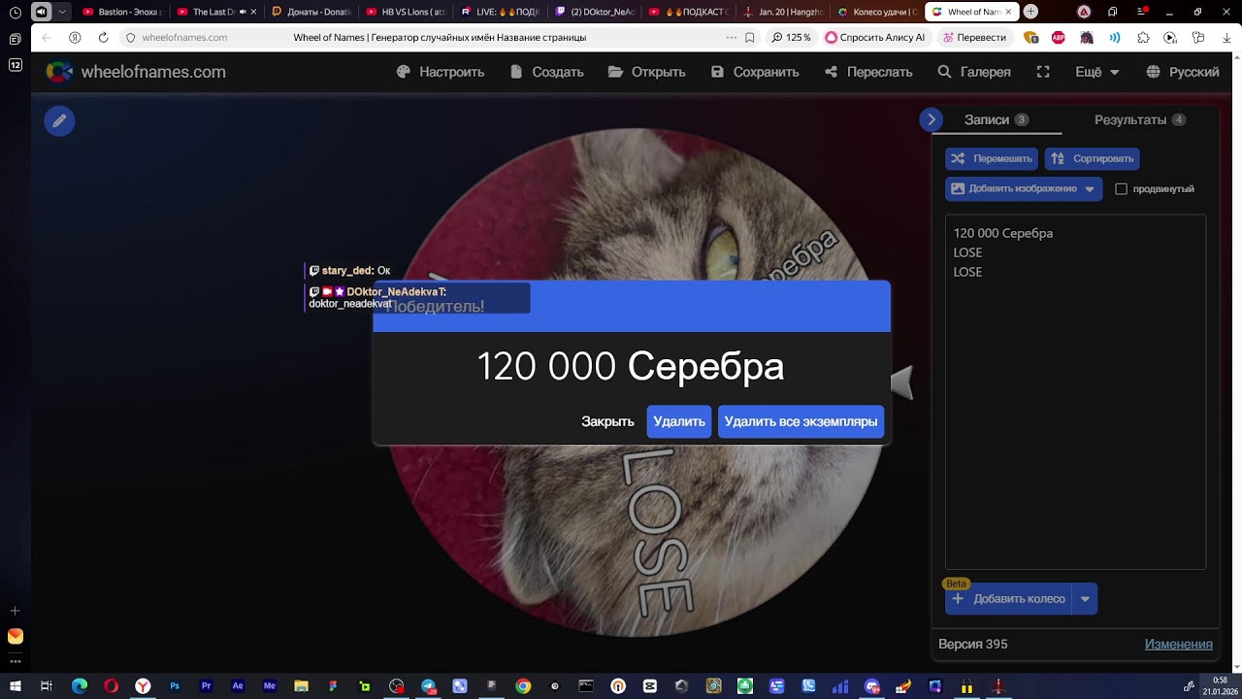Bookmark the page using the bookmark icon
The height and width of the screenshot is (699, 1242).
pyautogui.click(x=750, y=37)
